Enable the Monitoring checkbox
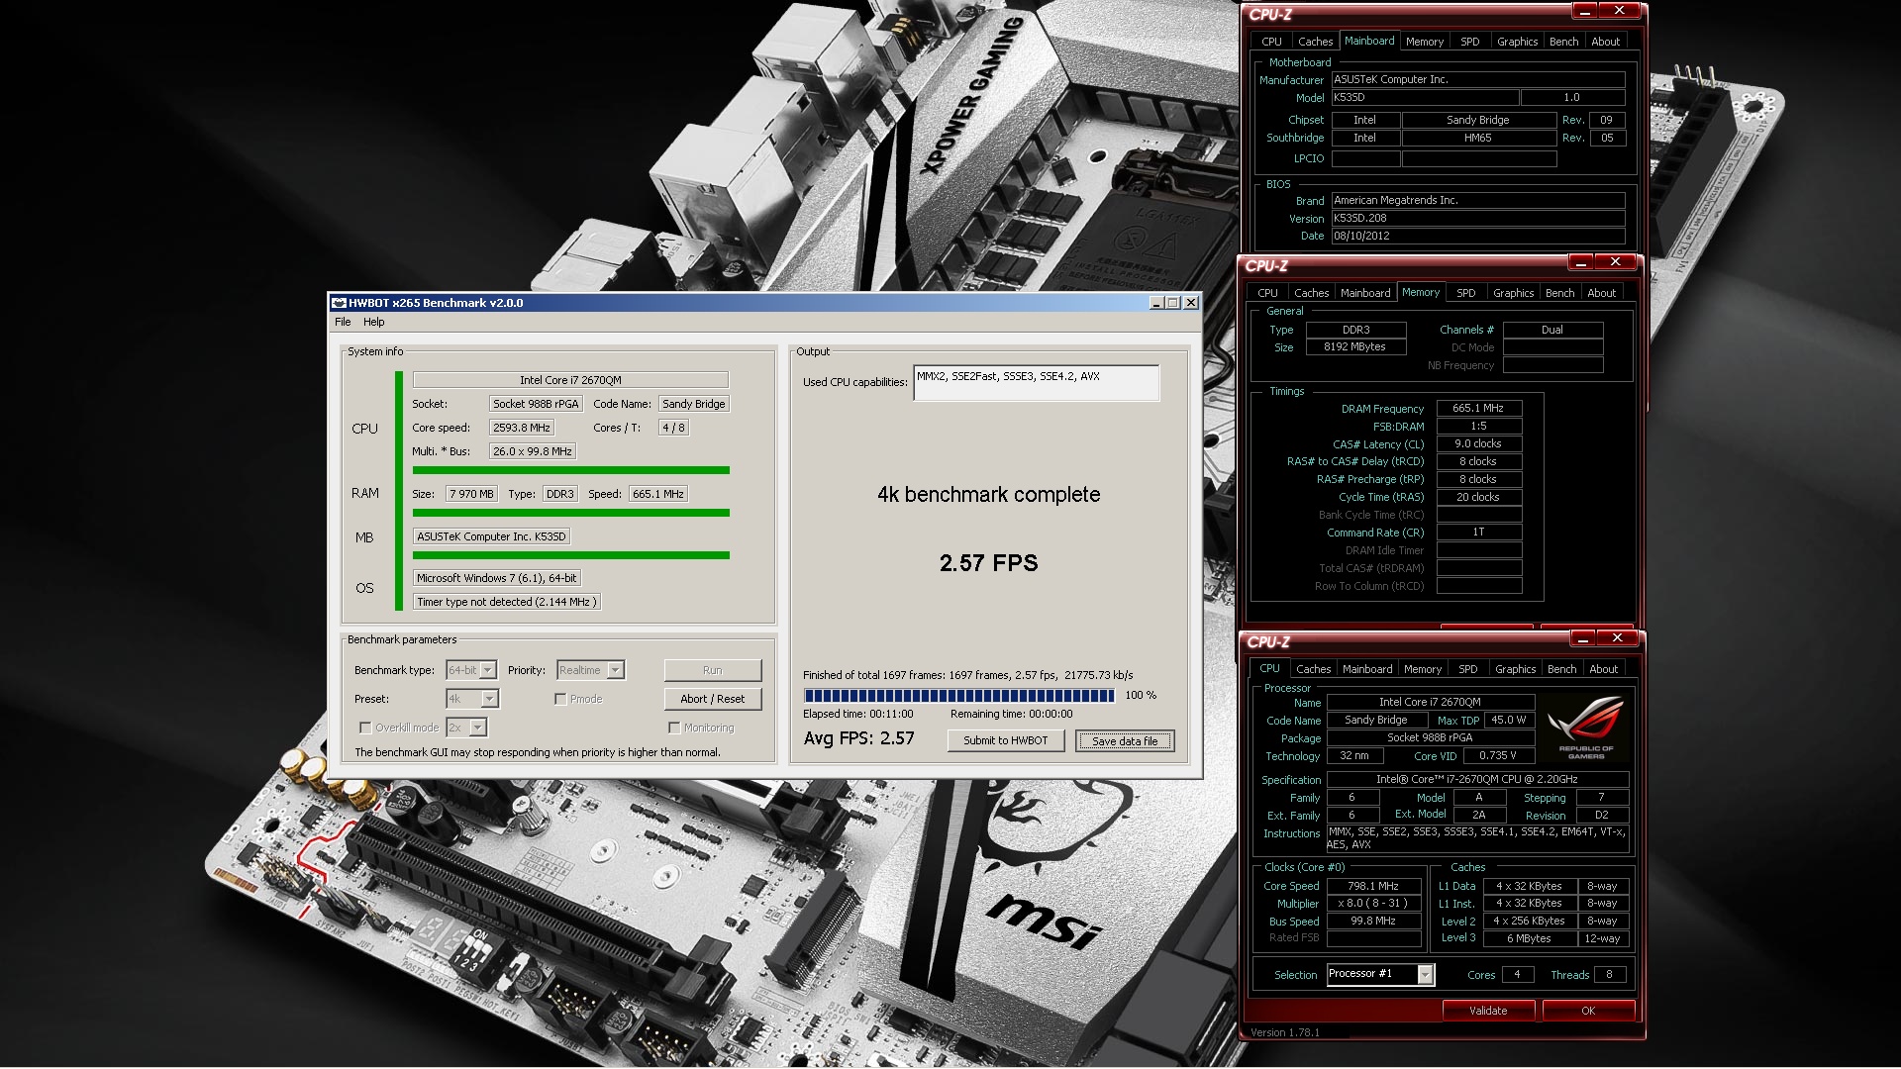The image size is (1901, 1069). [x=674, y=728]
